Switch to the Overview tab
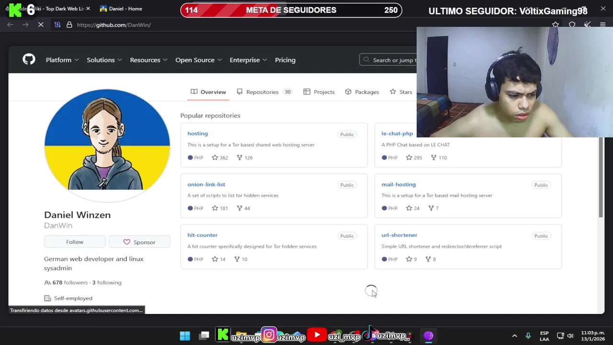 pyautogui.click(x=208, y=92)
